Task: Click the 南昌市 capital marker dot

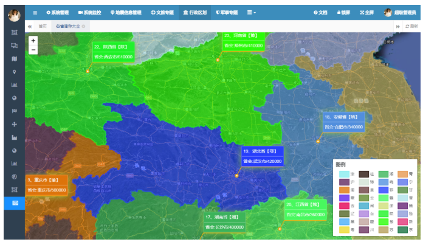Action: (x=280, y=229)
